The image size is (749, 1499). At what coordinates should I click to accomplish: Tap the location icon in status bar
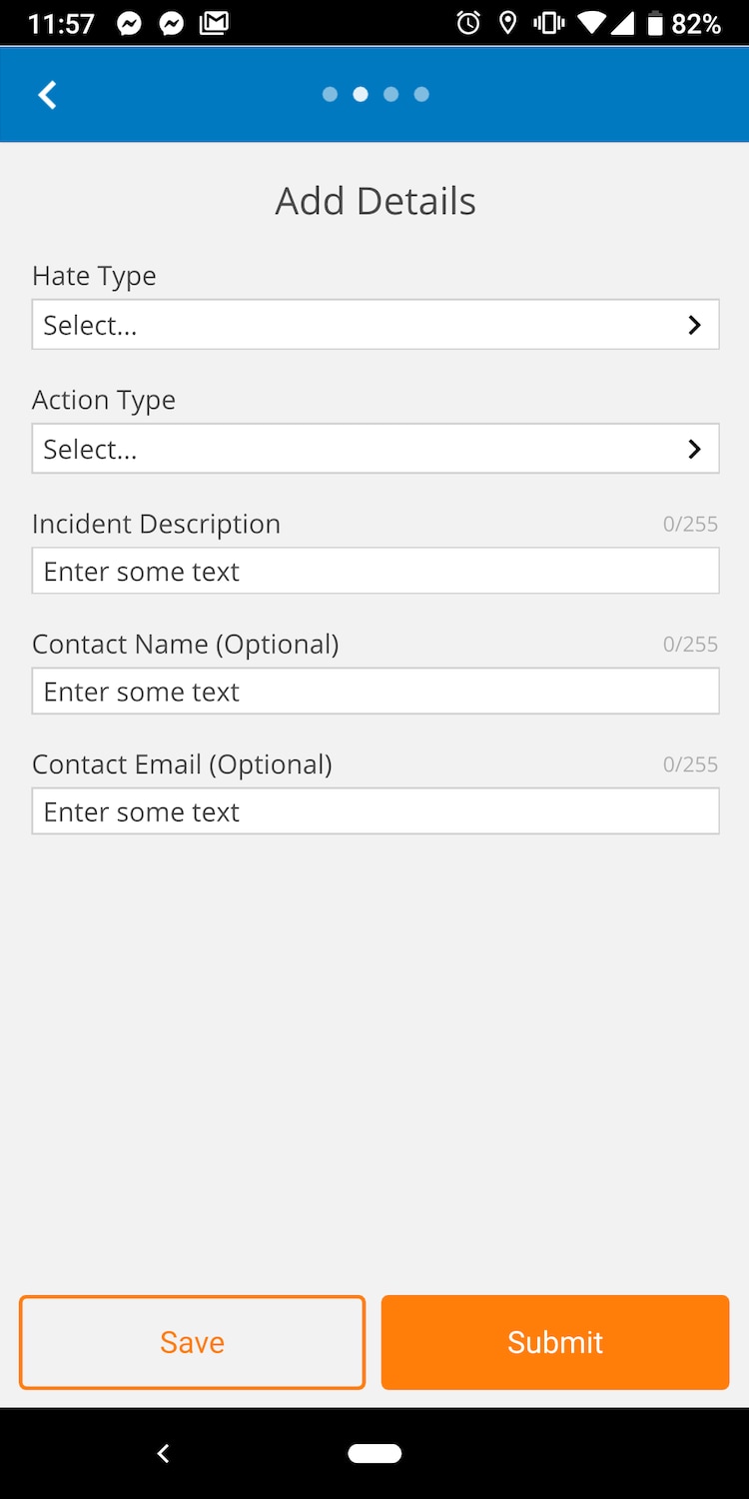(x=508, y=23)
